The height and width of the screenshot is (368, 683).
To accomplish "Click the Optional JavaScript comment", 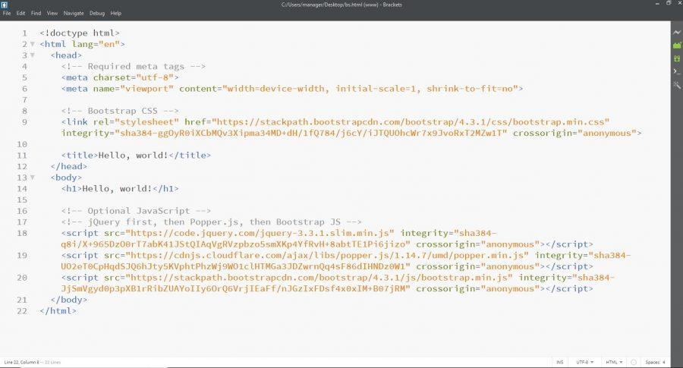I will [136, 211].
